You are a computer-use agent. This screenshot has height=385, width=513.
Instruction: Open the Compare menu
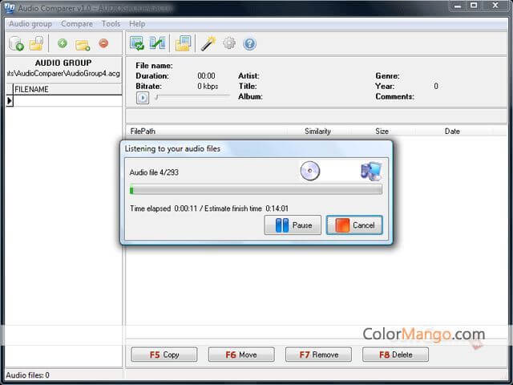(x=77, y=24)
